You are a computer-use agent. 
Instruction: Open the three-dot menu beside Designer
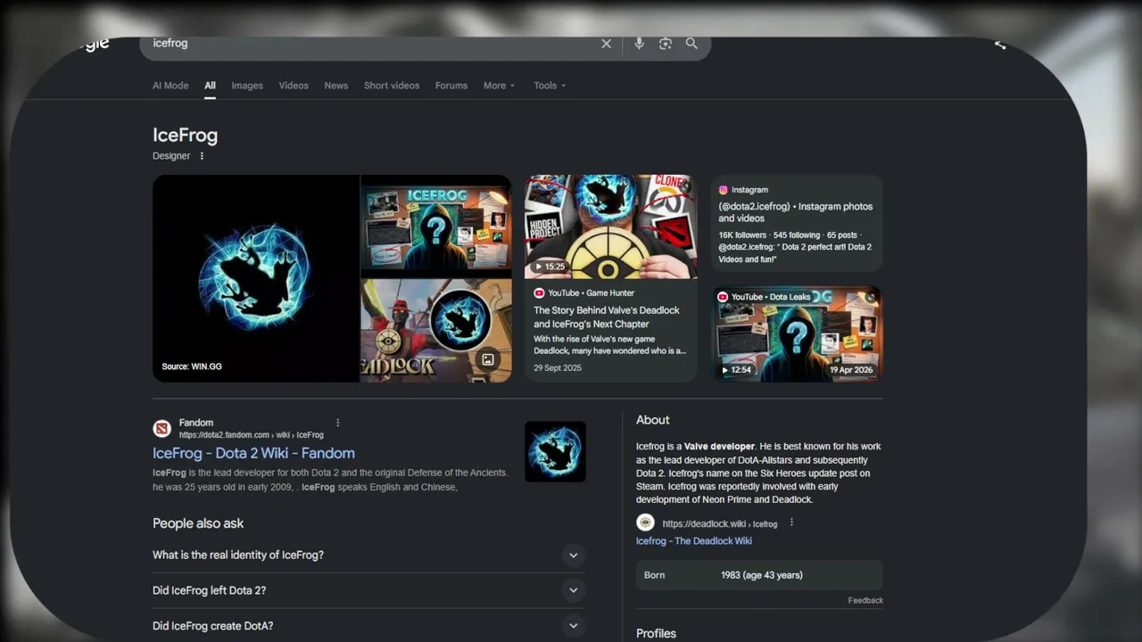[x=202, y=156]
